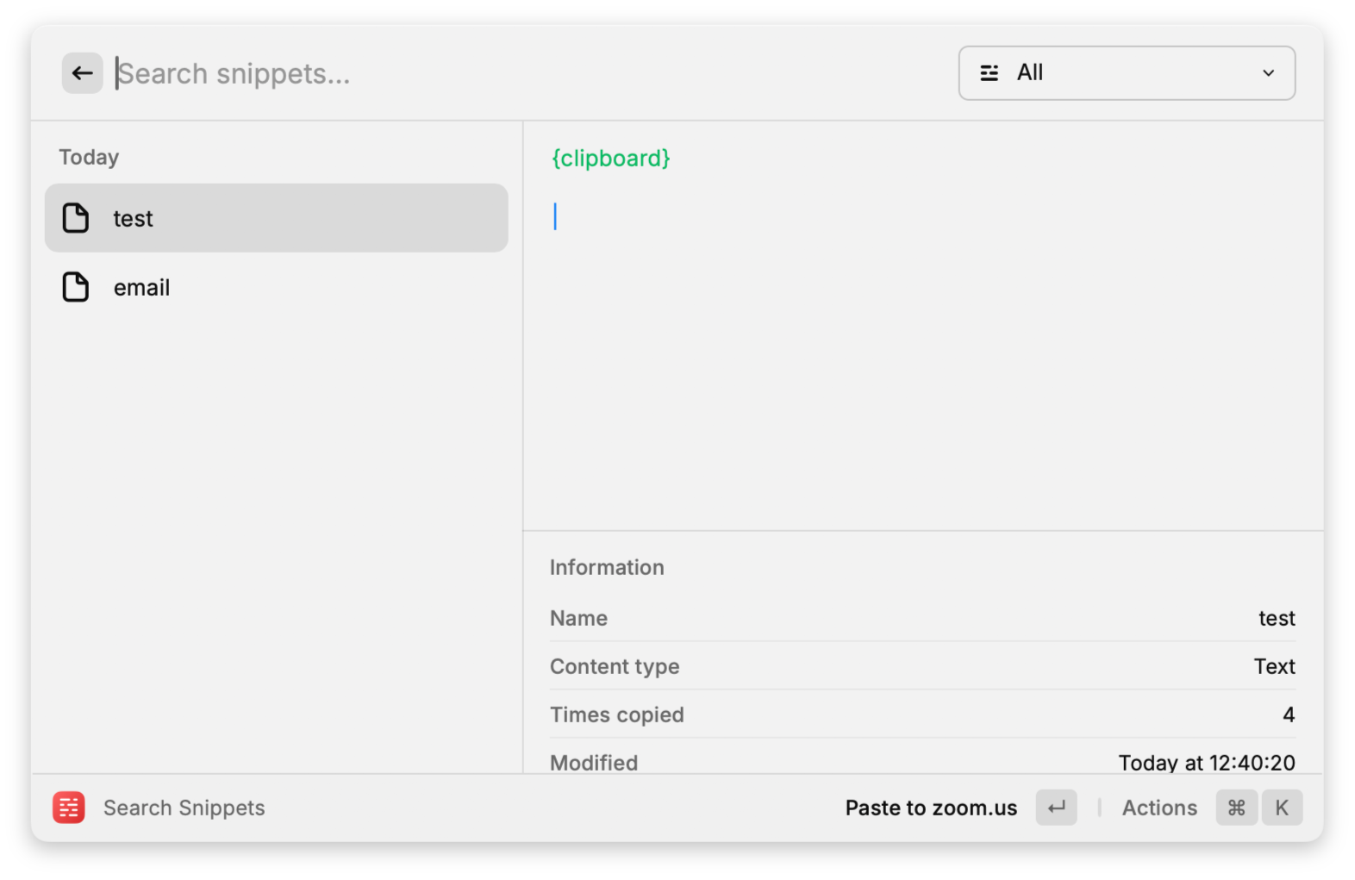Click the red Search Snippets app icon
Image resolution: width=1355 pixels, height=880 pixels.
point(69,808)
